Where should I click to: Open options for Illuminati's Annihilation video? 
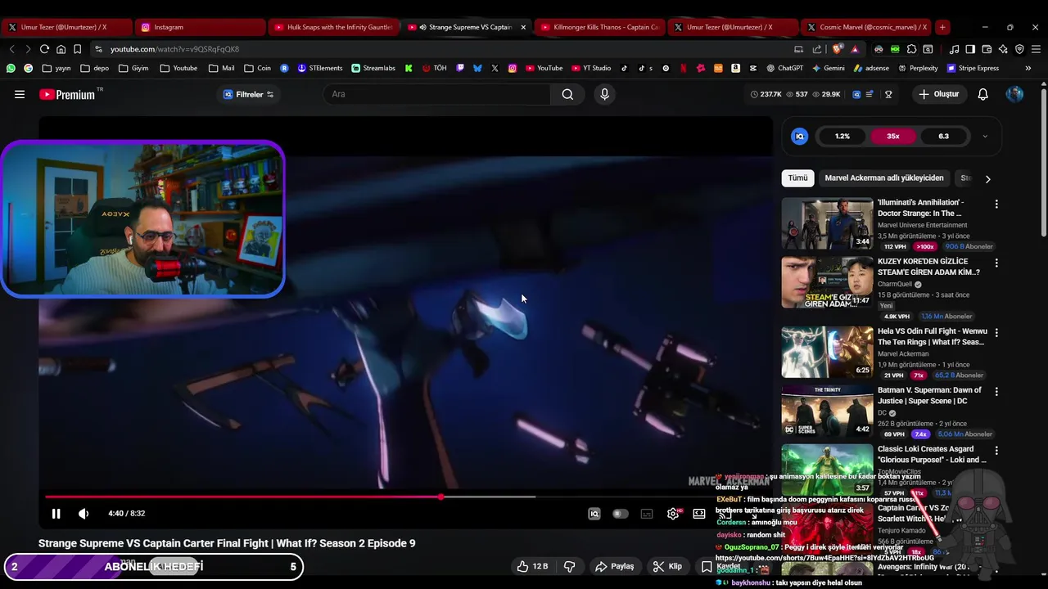pos(996,204)
